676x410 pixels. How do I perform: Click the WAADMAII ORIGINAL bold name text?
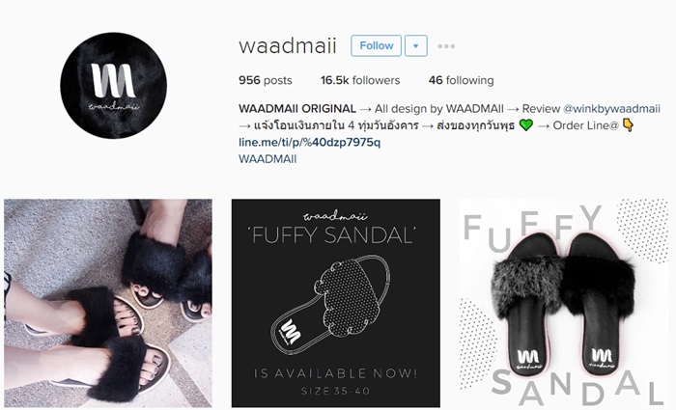[x=297, y=108]
